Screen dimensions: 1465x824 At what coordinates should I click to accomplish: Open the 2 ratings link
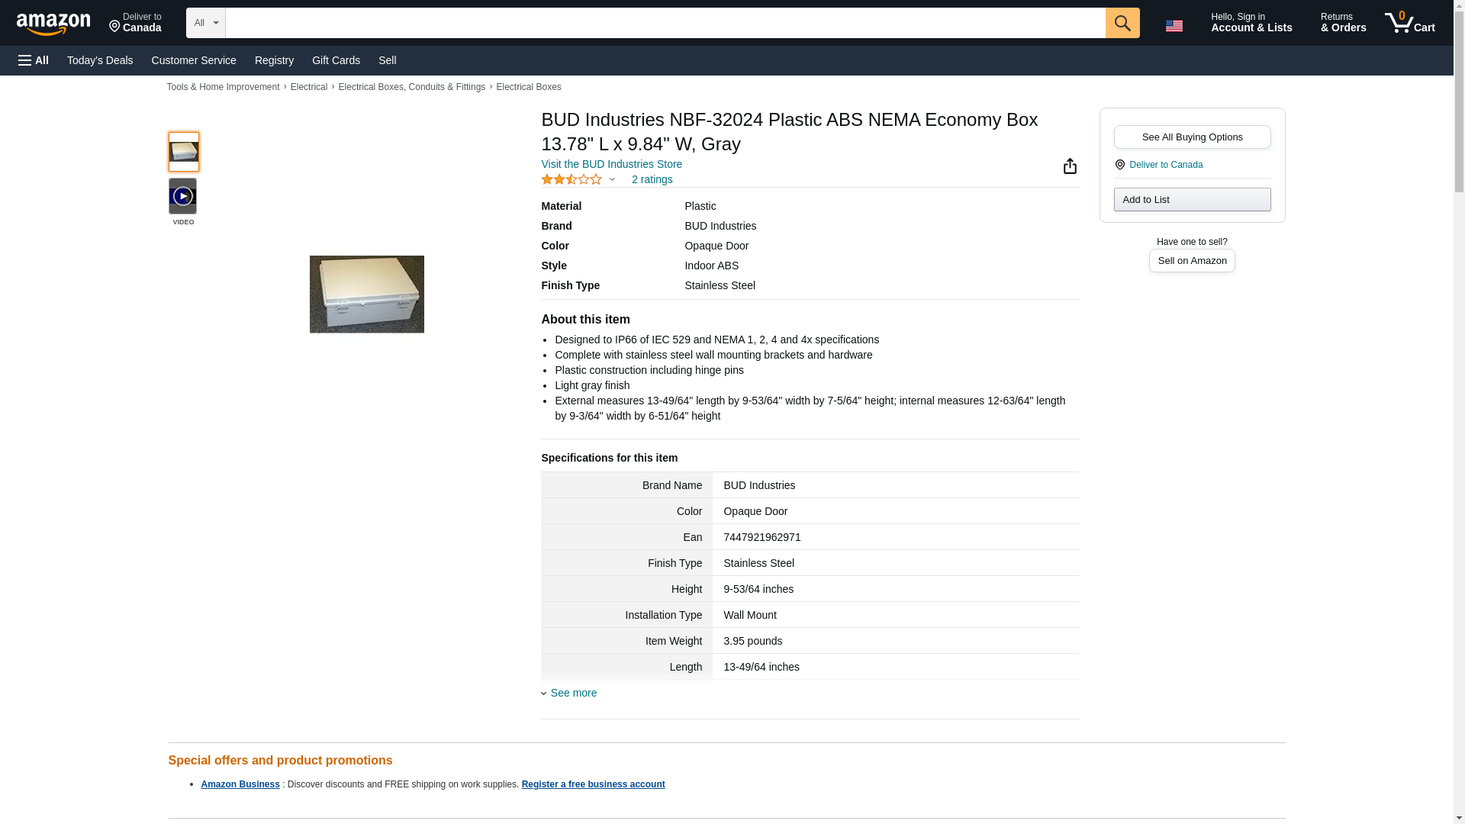pyautogui.click(x=652, y=179)
